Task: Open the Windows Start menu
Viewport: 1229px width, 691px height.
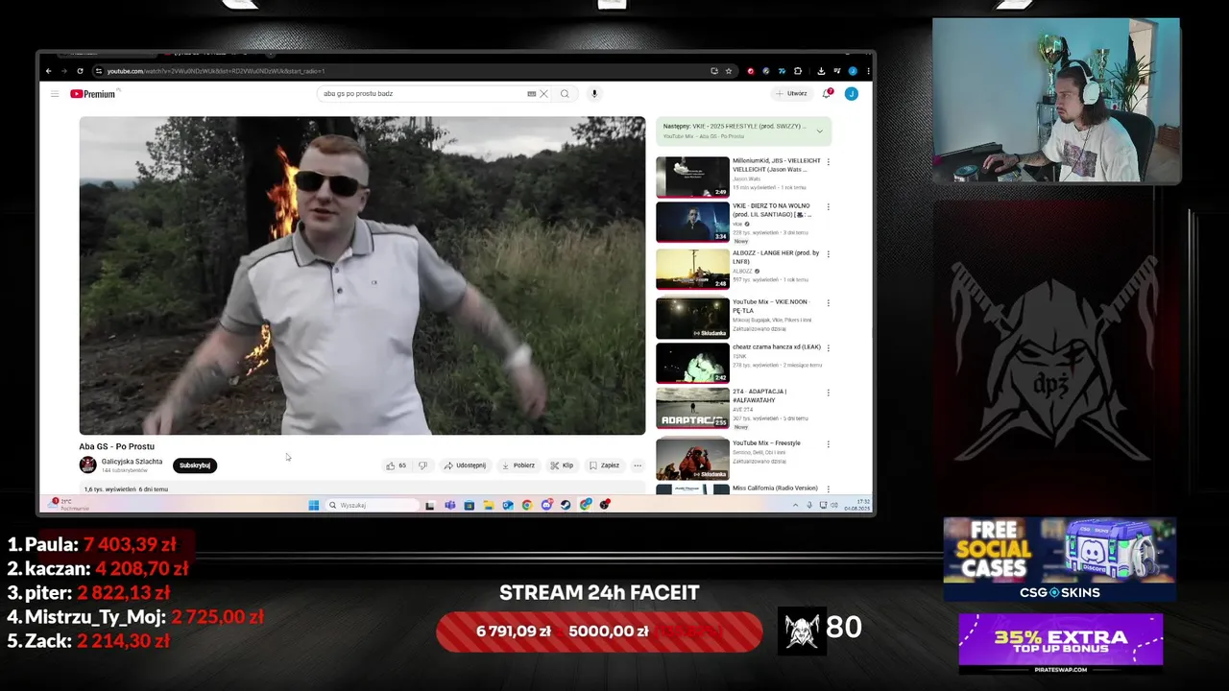Action: [x=313, y=505]
